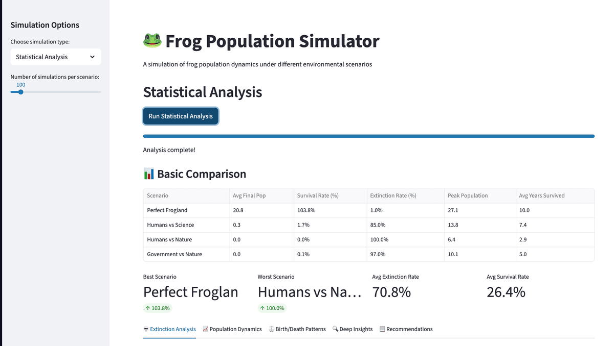Open the Recommendations tab
This screenshot has height=346, width=614.
[x=409, y=329]
